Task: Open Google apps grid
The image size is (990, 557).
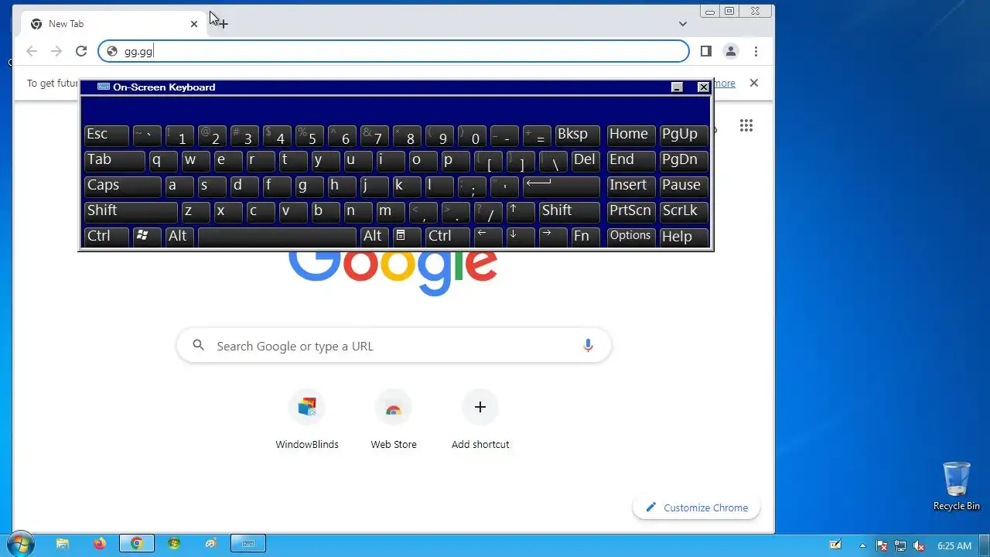Action: click(x=746, y=125)
